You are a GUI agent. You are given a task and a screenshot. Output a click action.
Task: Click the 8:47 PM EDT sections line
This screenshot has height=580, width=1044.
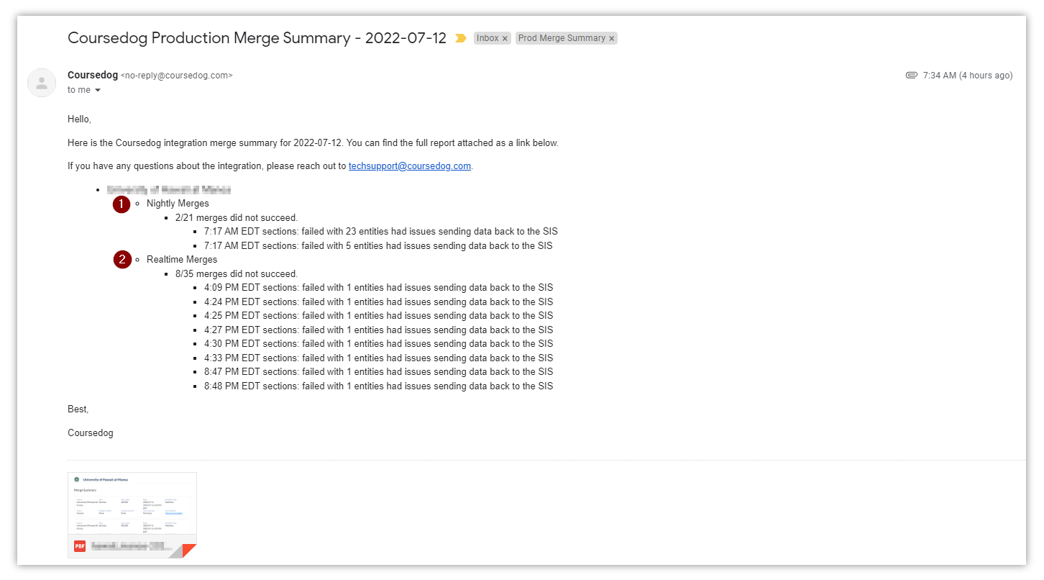(x=379, y=372)
